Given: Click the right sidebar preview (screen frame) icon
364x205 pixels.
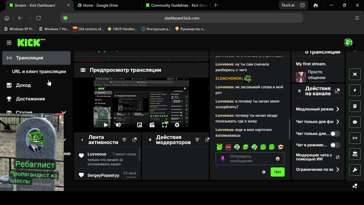Looking at the screenshot, I should pos(355,74).
